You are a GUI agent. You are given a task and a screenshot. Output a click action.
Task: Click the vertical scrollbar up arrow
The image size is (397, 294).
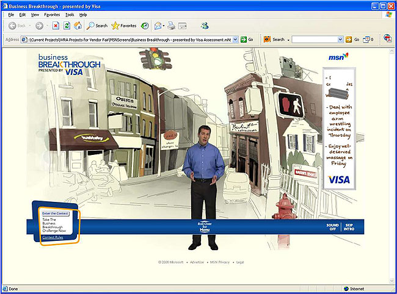point(393,51)
